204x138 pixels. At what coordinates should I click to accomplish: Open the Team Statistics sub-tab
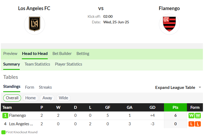click(x=37, y=64)
